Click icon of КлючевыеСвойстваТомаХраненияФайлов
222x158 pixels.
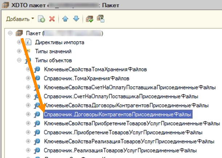37,70
